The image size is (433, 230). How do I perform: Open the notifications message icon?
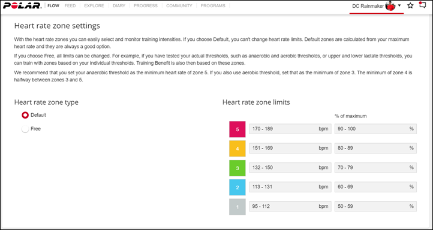pos(422,5)
